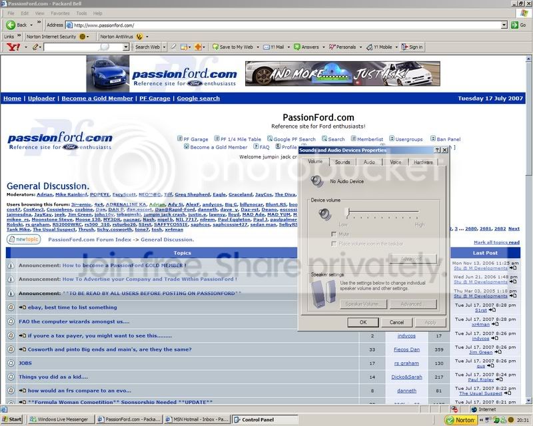Click the page vertical scrollbar

(x=528, y=229)
